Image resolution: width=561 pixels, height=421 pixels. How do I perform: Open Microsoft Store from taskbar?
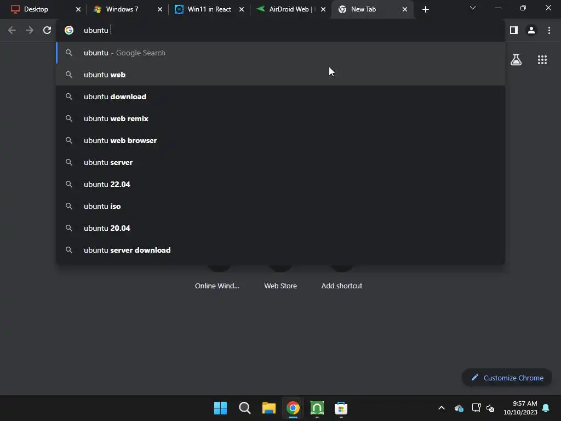pyautogui.click(x=341, y=408)
